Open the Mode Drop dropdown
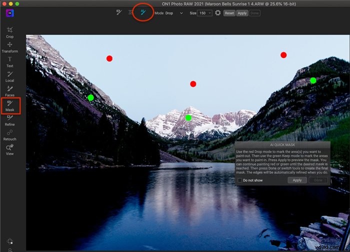The width and height of the screenshot is (350, 252). coord(174,13)
